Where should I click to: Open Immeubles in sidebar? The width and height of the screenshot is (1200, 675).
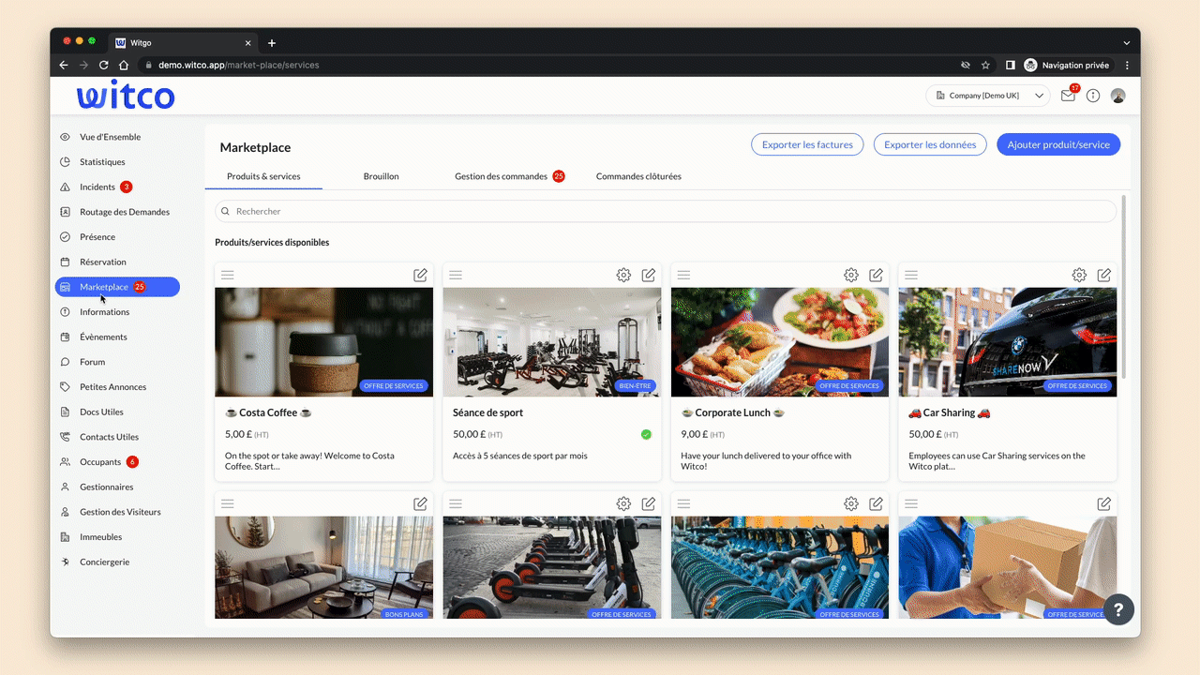[x=100, y=537]
